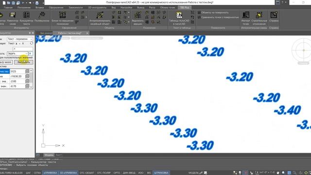Launch the Калькулятор текста tool

tap(26, 18)
